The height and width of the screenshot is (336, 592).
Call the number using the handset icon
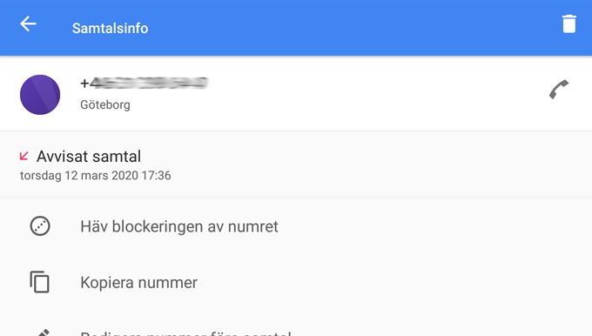pos(559,90)
